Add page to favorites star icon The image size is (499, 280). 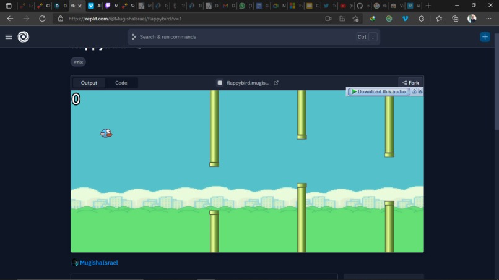[356, 19]
